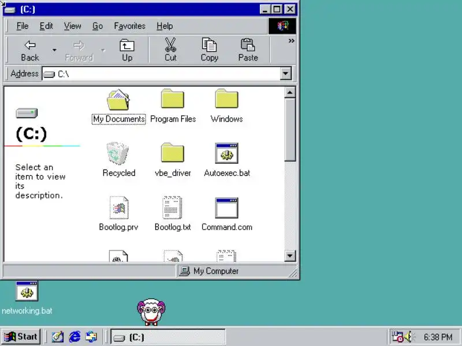Viewport: 462px width, 346px height.
Task: Open the My Documents folder icon
Action: [118, 100]
